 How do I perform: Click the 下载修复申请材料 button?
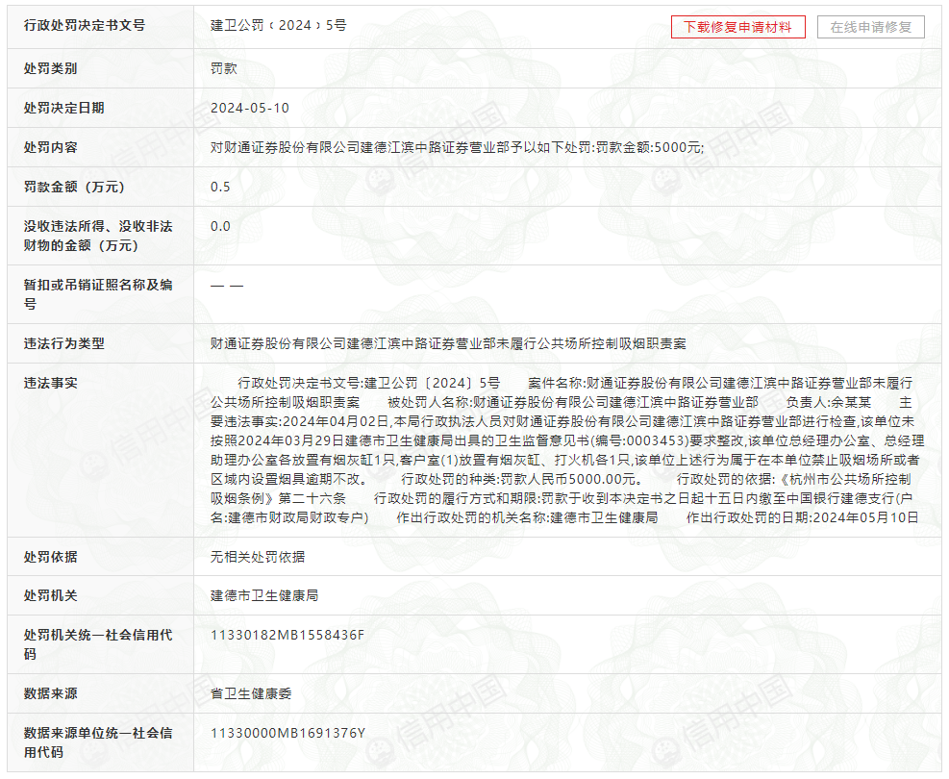pos(737,27)
